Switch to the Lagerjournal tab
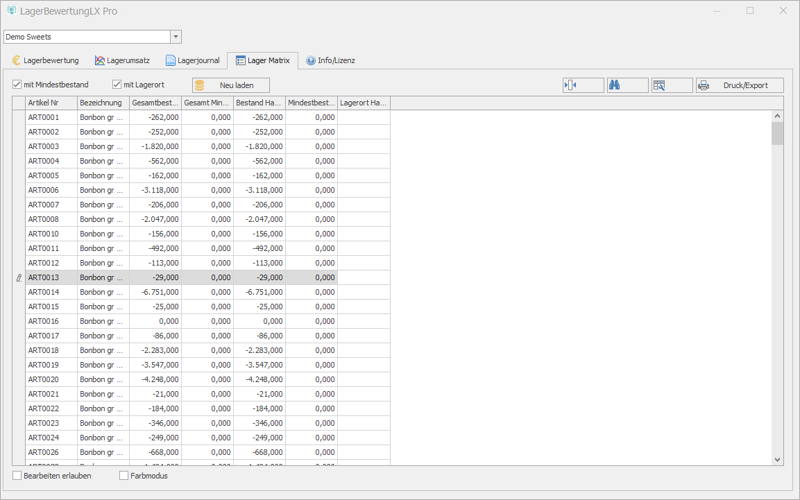Screen dimensions: 800x500 192,60
